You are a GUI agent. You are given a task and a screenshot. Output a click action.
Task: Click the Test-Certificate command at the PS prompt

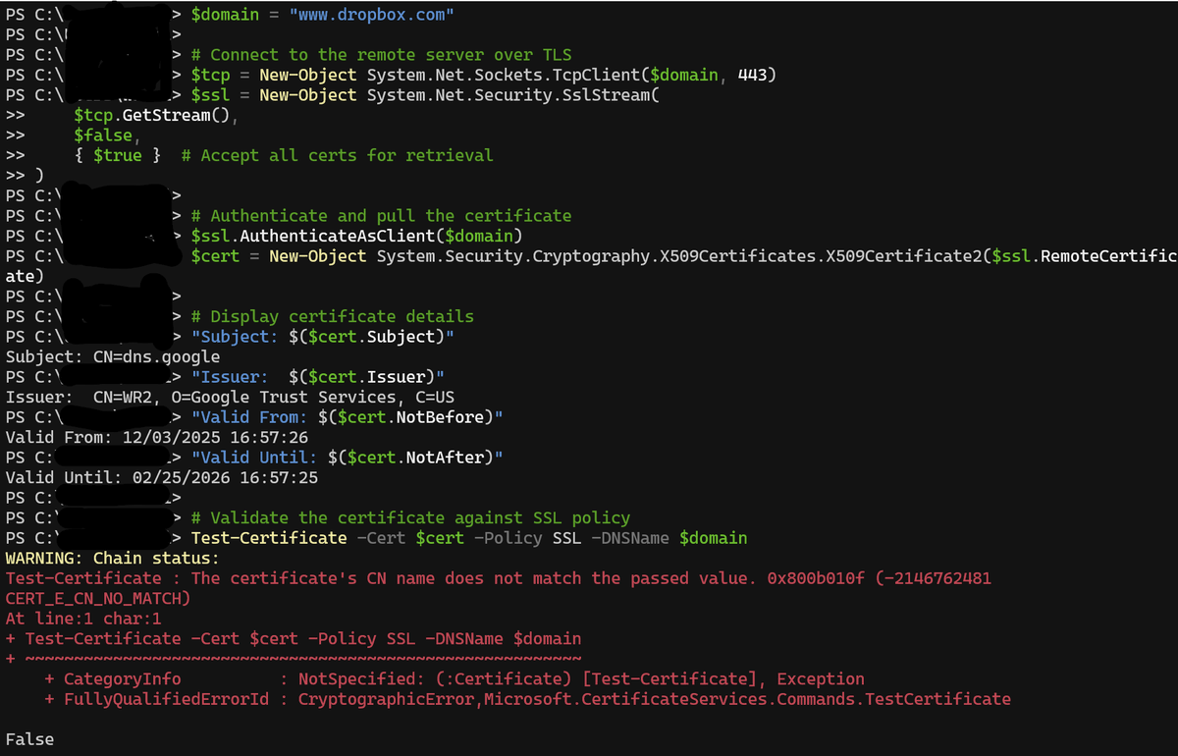coord(468,538)
